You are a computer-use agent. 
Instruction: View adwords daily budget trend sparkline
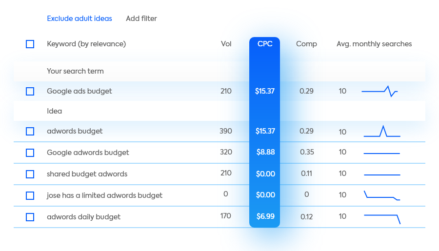click(382, 219)
